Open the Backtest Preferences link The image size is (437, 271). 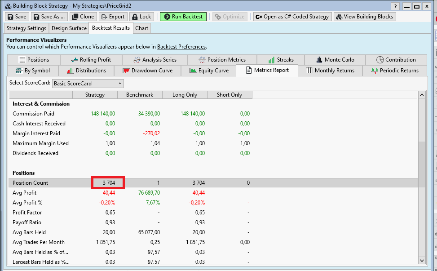tap(181, 47)
